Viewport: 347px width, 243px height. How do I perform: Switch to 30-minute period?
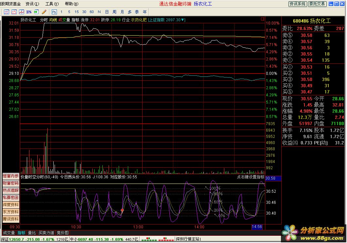(x=84, y=12)
